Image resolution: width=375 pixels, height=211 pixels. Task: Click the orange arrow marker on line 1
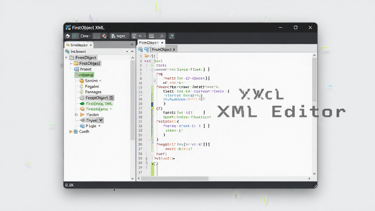click(x=146, y=56)
